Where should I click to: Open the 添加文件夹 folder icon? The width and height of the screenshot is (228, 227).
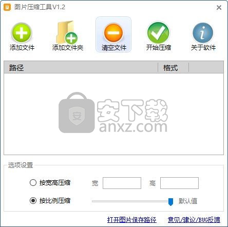pos(67,32)
